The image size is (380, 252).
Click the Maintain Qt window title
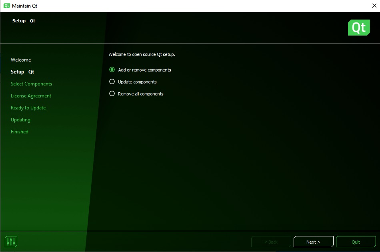(24, 6)
